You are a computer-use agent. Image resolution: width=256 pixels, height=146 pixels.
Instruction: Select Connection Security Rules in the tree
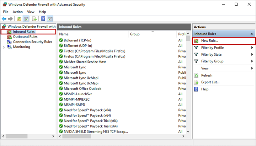pyautogui.click(x=32, y=42)
